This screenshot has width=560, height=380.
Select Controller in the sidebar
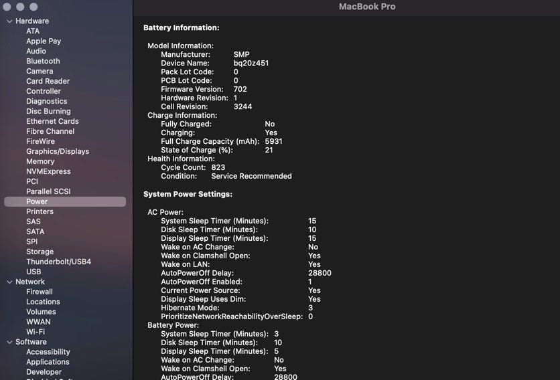point(44,91)
